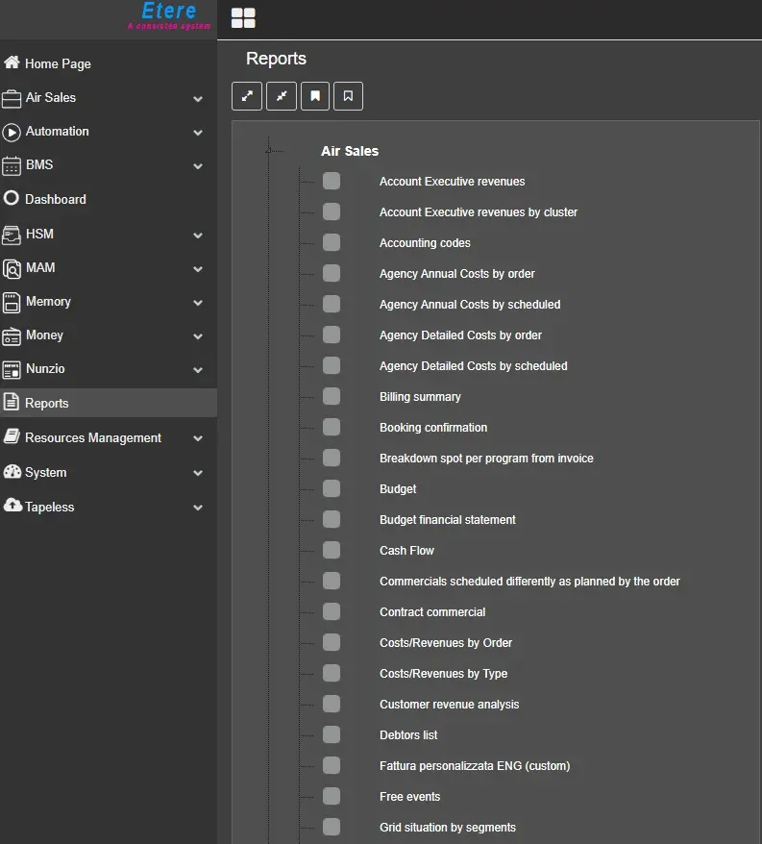Expand the Resources Management chevron

click(x=198, y=438)
